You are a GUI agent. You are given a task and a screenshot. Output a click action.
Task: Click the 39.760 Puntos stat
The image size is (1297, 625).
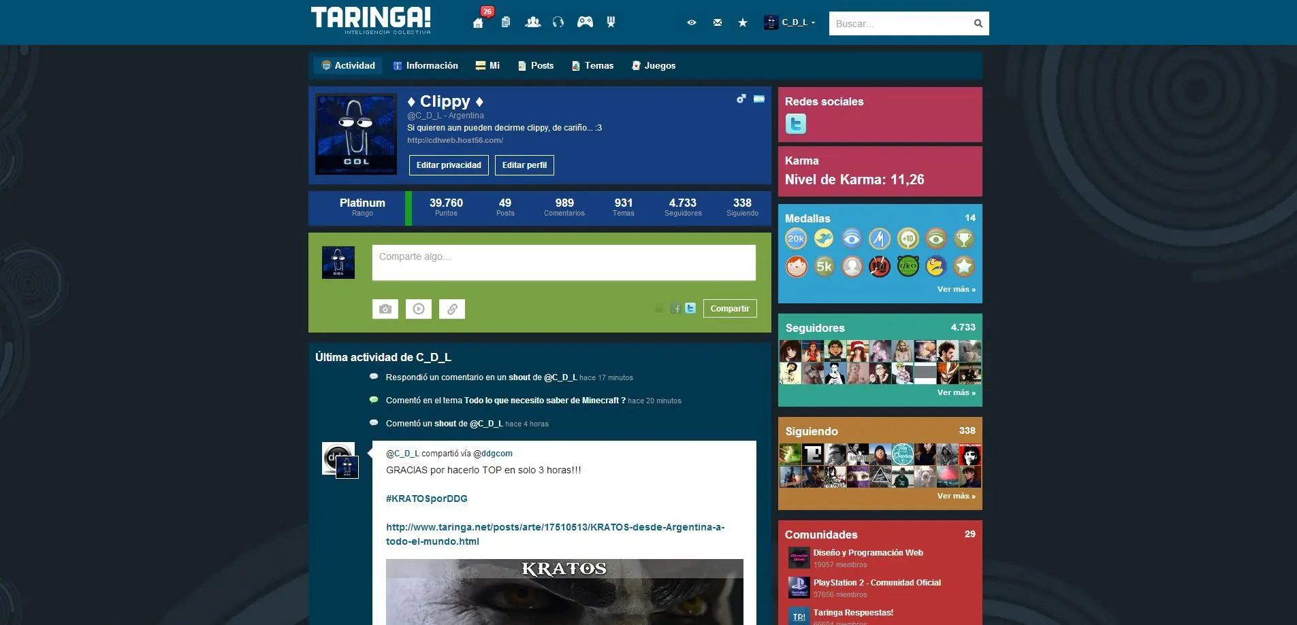tap(446, 207)
